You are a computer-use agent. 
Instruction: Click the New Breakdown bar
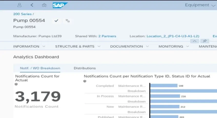click(x=183, y=112)
